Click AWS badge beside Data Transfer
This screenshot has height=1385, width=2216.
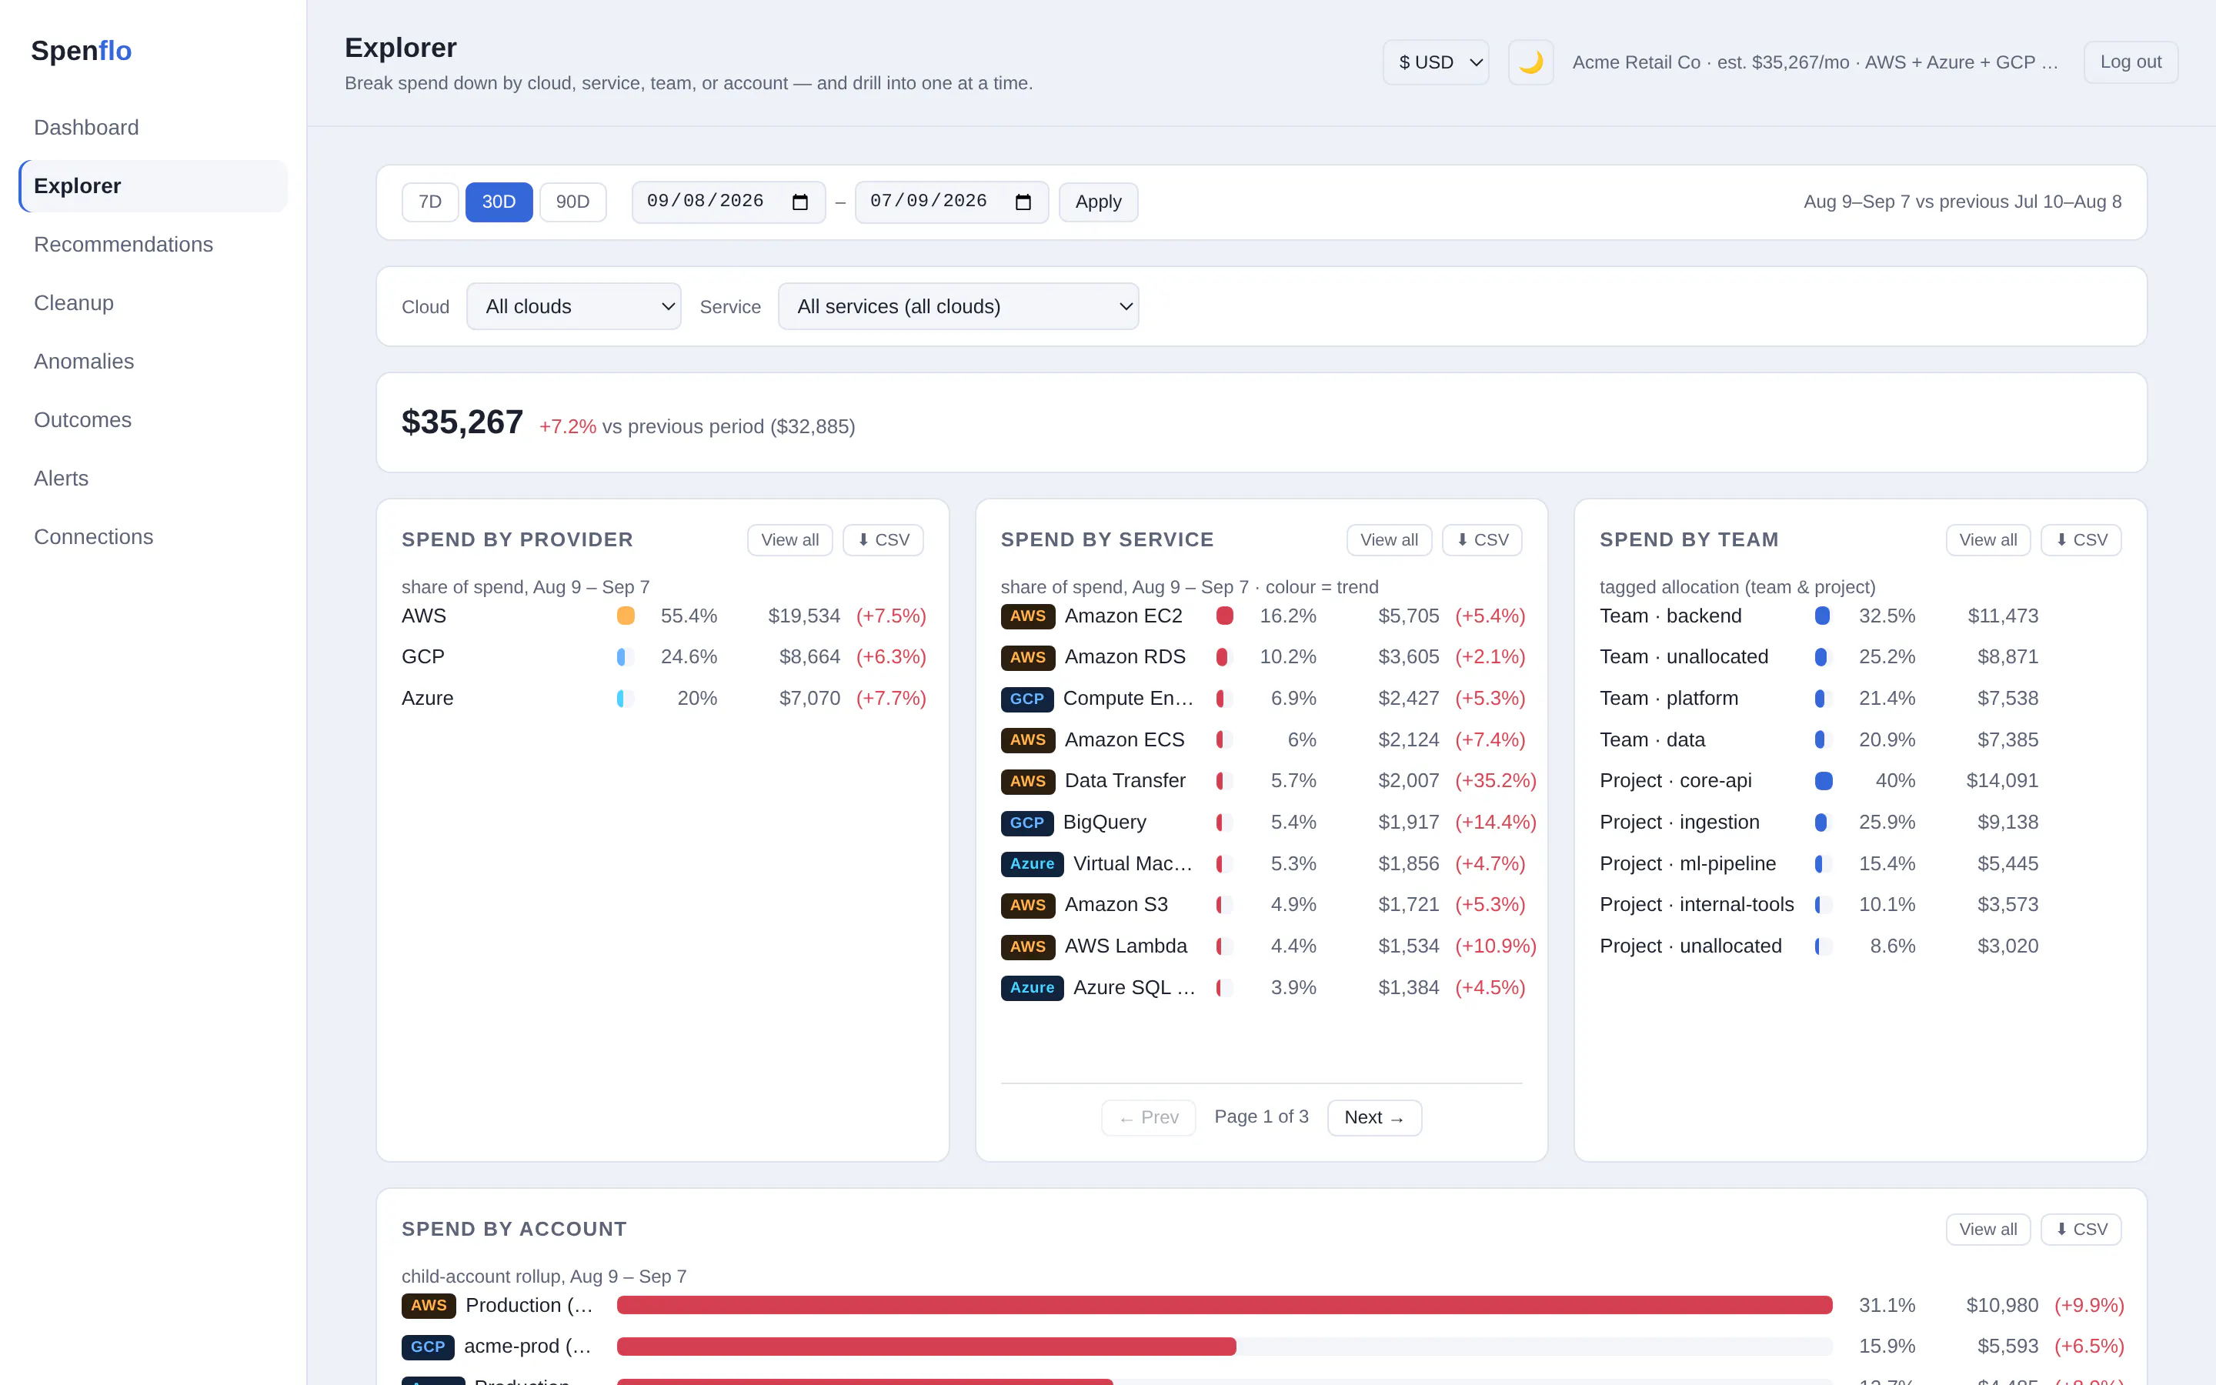1027,781
